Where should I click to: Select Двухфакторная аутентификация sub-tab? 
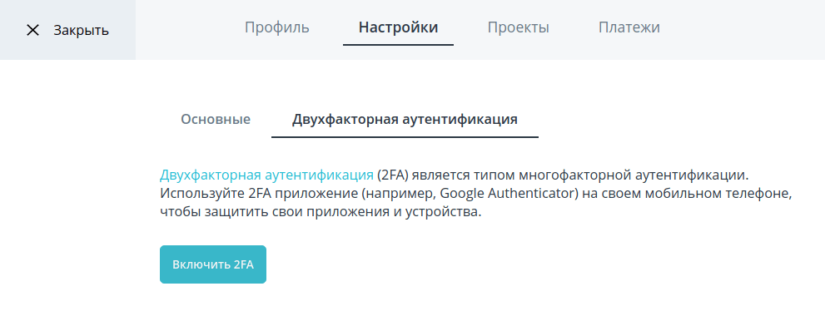coord(405,119)
